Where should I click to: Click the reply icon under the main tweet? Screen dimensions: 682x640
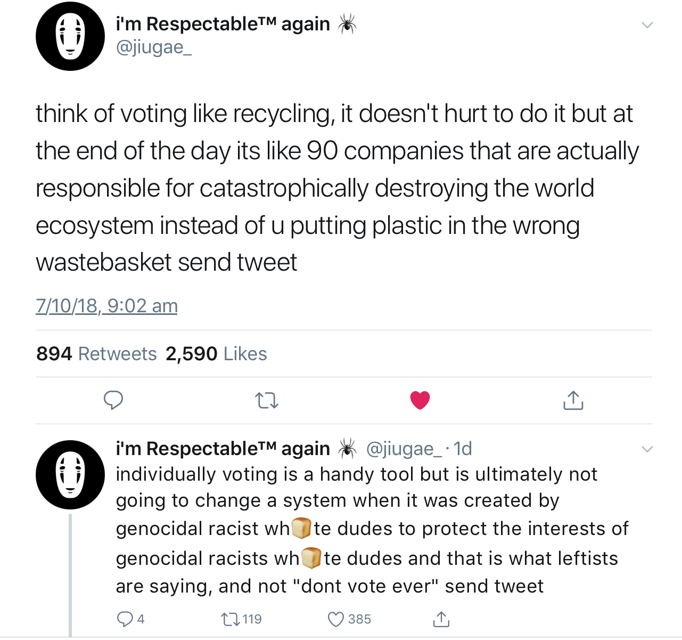pos(113,400)
